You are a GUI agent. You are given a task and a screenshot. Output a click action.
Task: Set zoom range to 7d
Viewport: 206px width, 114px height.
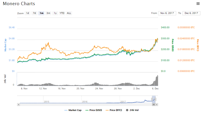34,13
